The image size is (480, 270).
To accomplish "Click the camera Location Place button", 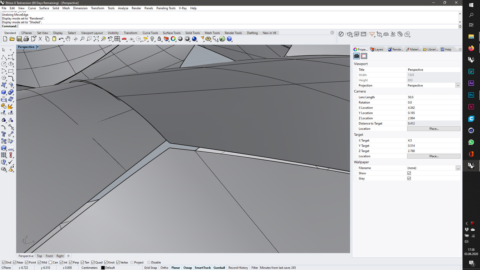I will (434, 129).
